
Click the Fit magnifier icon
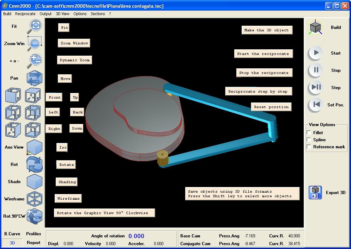tap(35, 26)
